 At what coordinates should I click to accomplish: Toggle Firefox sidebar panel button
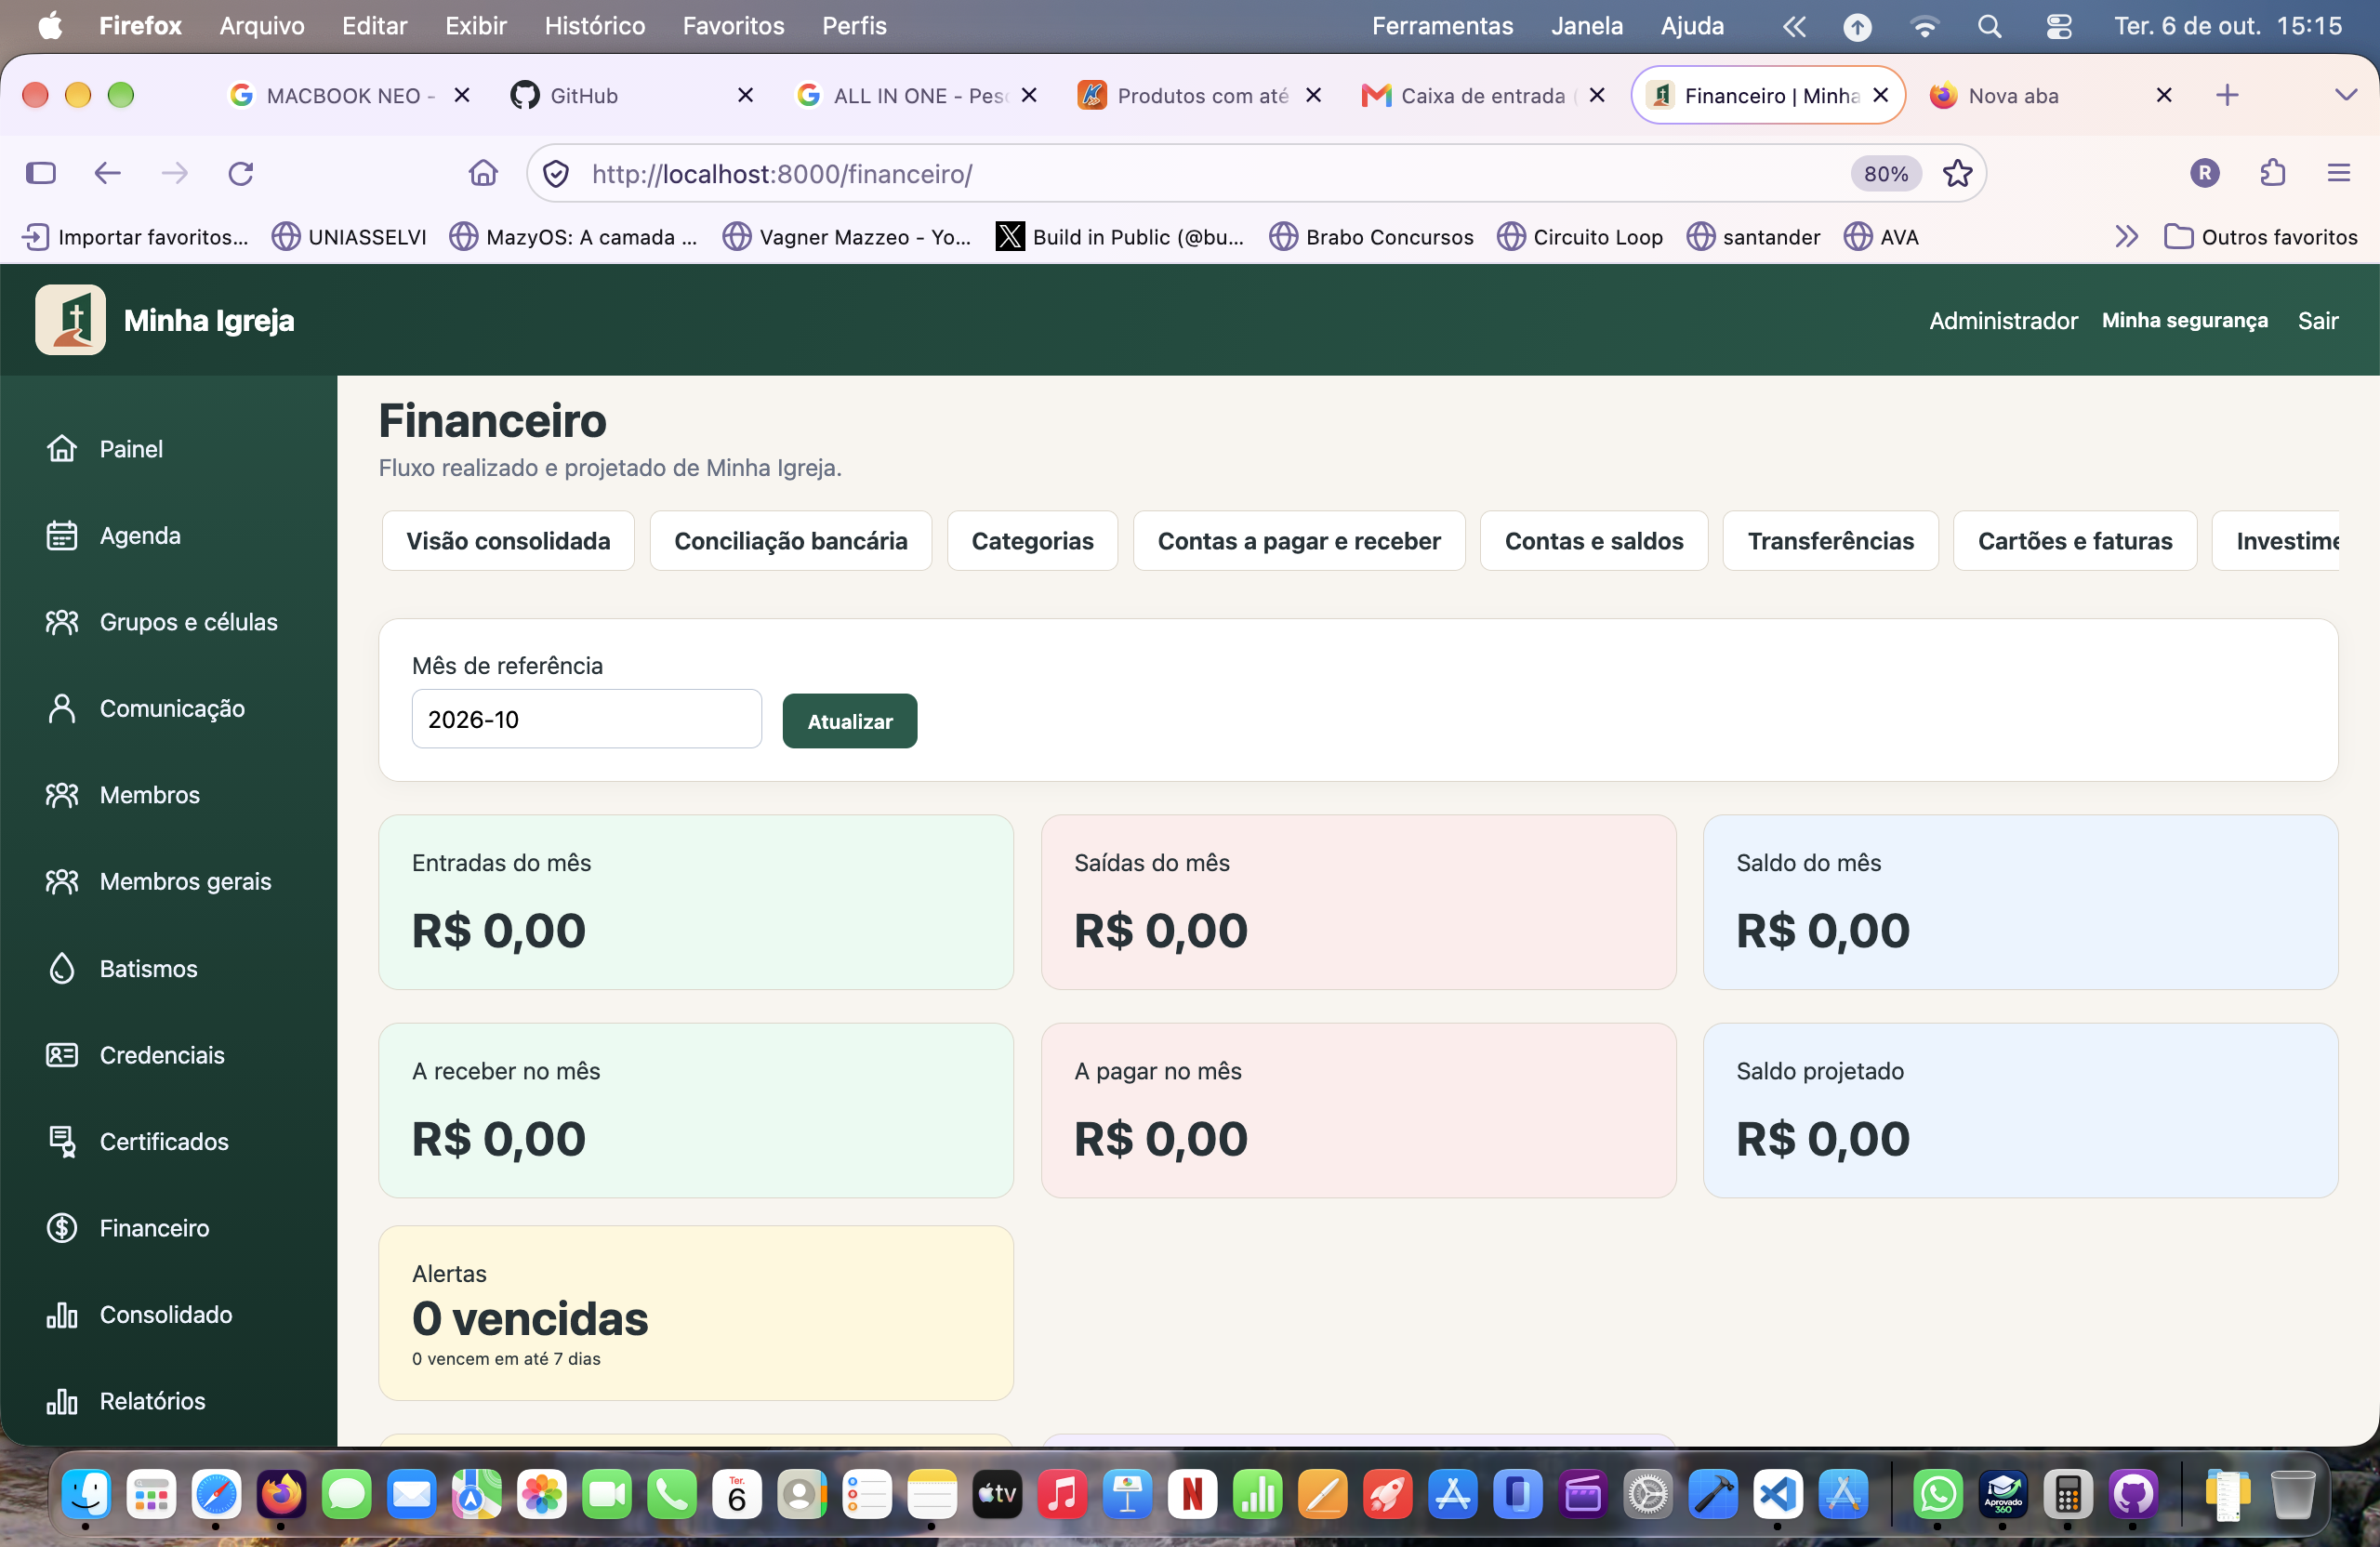pos(41,173)
